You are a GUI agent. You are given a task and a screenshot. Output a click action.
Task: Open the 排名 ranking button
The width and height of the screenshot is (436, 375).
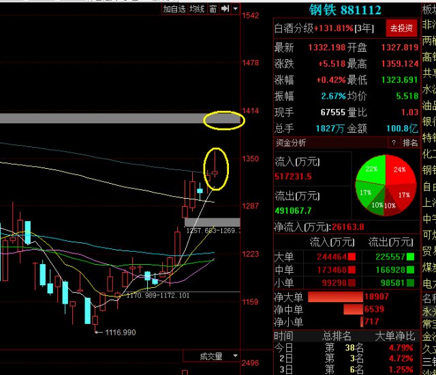(410, 143)
